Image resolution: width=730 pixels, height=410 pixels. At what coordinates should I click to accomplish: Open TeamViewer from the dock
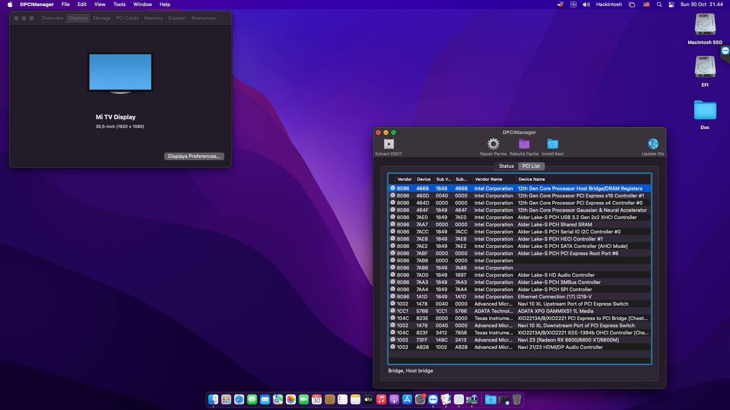point(433,399)
